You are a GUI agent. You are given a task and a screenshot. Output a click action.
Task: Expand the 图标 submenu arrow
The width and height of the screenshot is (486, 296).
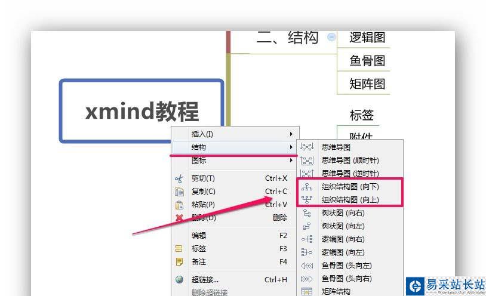(291, 161)
